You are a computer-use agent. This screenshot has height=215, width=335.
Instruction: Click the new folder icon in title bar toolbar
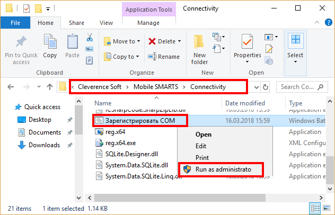click(39, 8)
